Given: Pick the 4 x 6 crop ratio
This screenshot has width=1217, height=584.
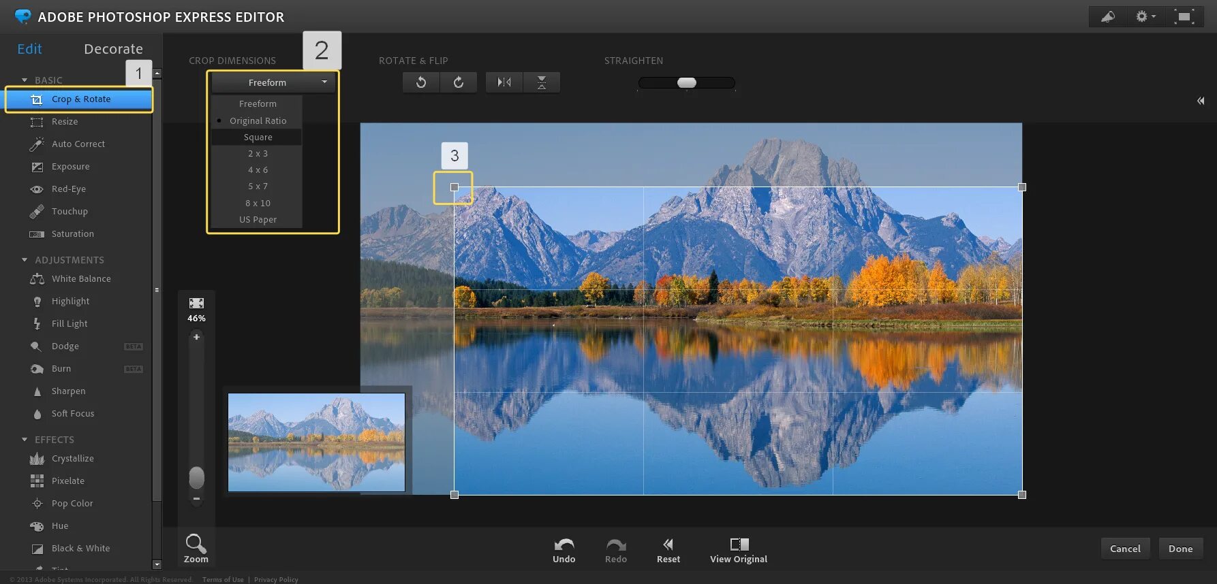Looking at the screenshot, I should tap(257, 170).
